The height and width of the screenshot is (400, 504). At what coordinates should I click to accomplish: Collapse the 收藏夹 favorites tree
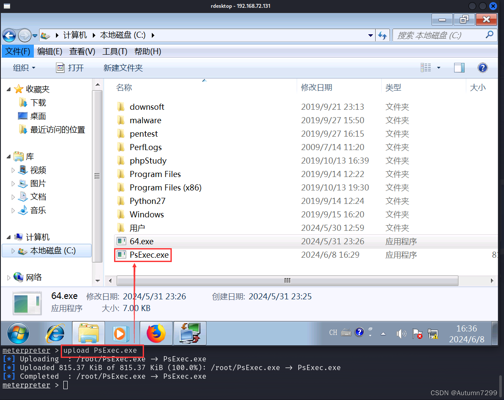pyautogui.click(x=9, y=89)
